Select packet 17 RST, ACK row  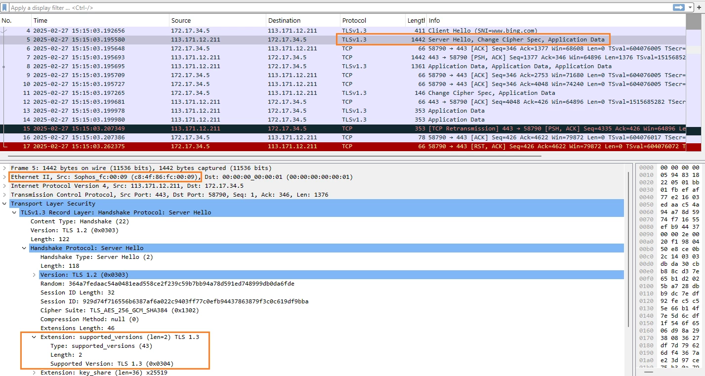(x=343, y=146)
